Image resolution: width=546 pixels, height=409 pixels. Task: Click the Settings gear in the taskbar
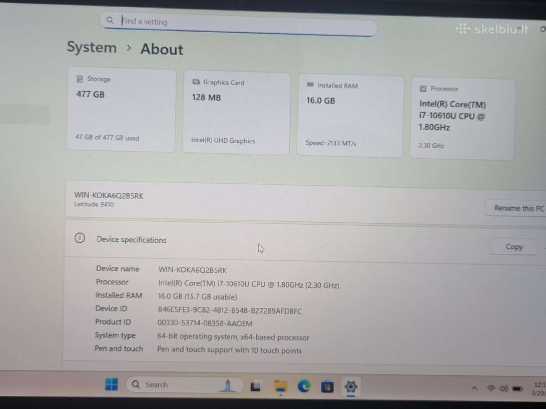tap(350, 387)
